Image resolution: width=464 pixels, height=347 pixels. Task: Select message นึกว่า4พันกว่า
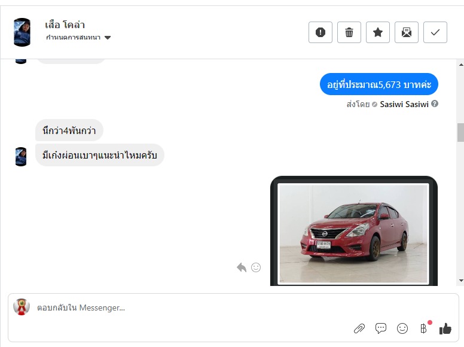[x=69, y=130]
